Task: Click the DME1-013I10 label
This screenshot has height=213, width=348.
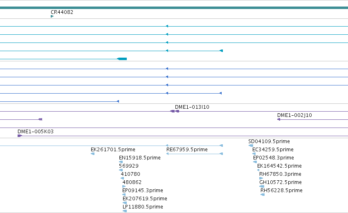Action: point(192,107)
